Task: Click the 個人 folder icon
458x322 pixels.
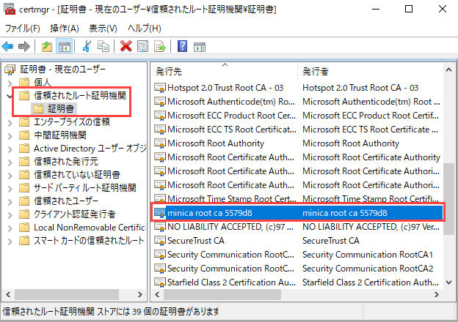Action: click(x=24, y=83)
